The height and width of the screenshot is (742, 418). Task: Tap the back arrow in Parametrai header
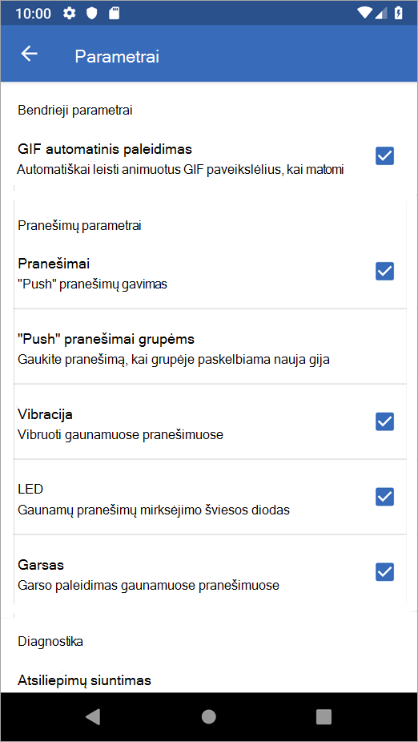[30, 54]
